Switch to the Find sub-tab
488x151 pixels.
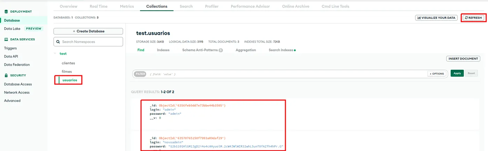click(141, 50)
